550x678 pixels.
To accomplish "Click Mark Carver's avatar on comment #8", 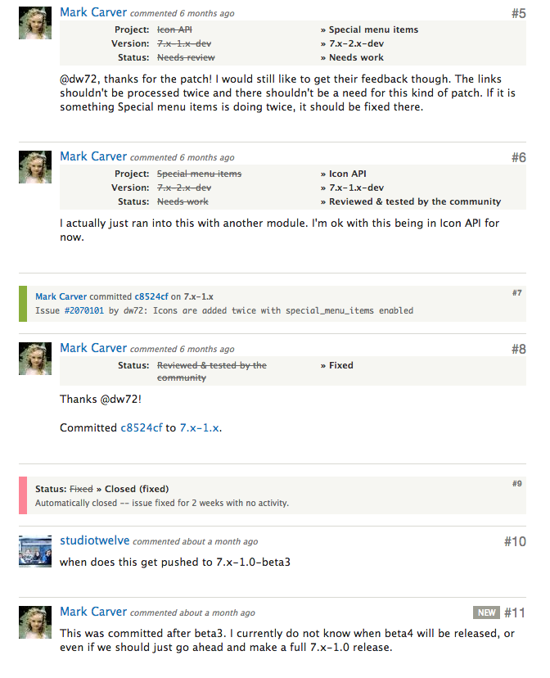I will click(35, 359).
